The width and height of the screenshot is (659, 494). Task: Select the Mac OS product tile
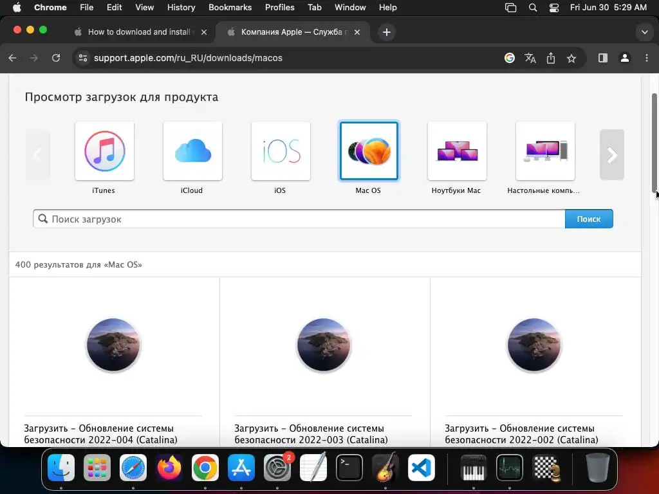point(369,151)
